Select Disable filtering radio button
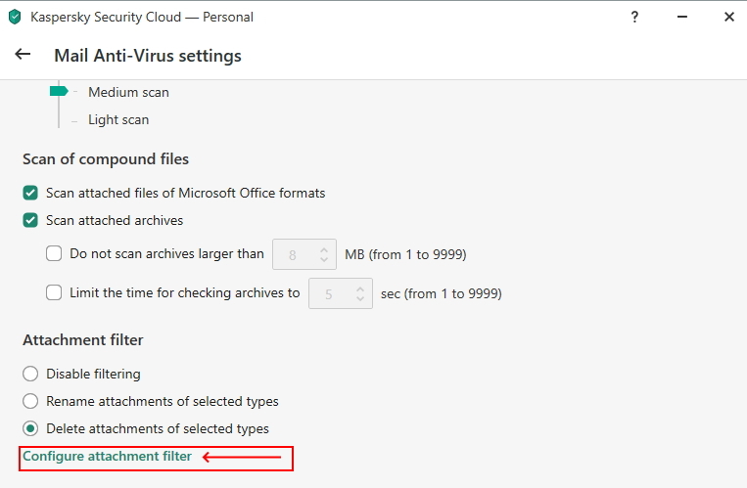Viewport: 747px width, 488px height. (30, 374)
